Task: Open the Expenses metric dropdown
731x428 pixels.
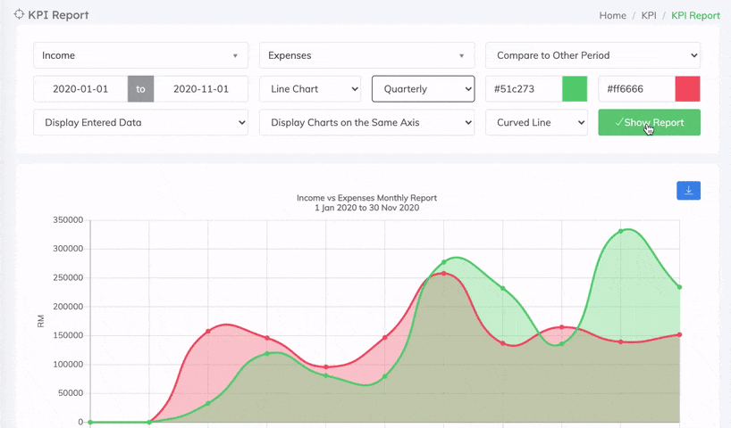Action: [366, 55]
